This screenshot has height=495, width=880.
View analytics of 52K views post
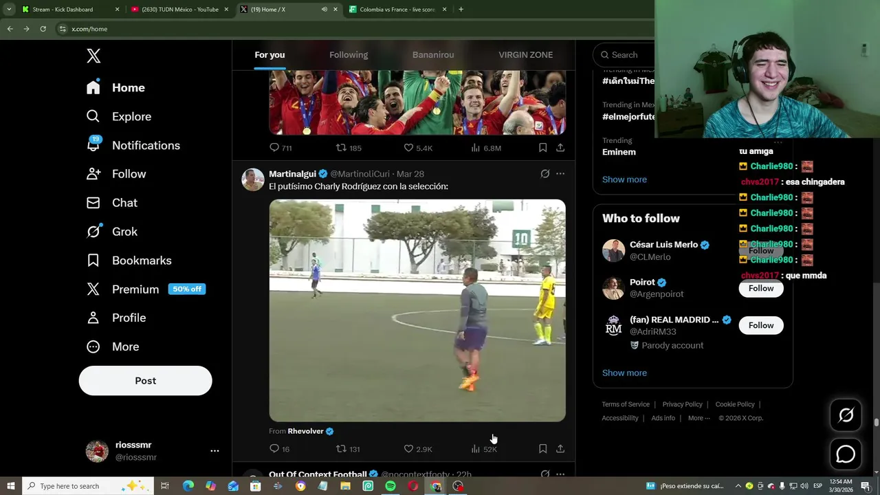pyautogui.click(x=484, y=449)
